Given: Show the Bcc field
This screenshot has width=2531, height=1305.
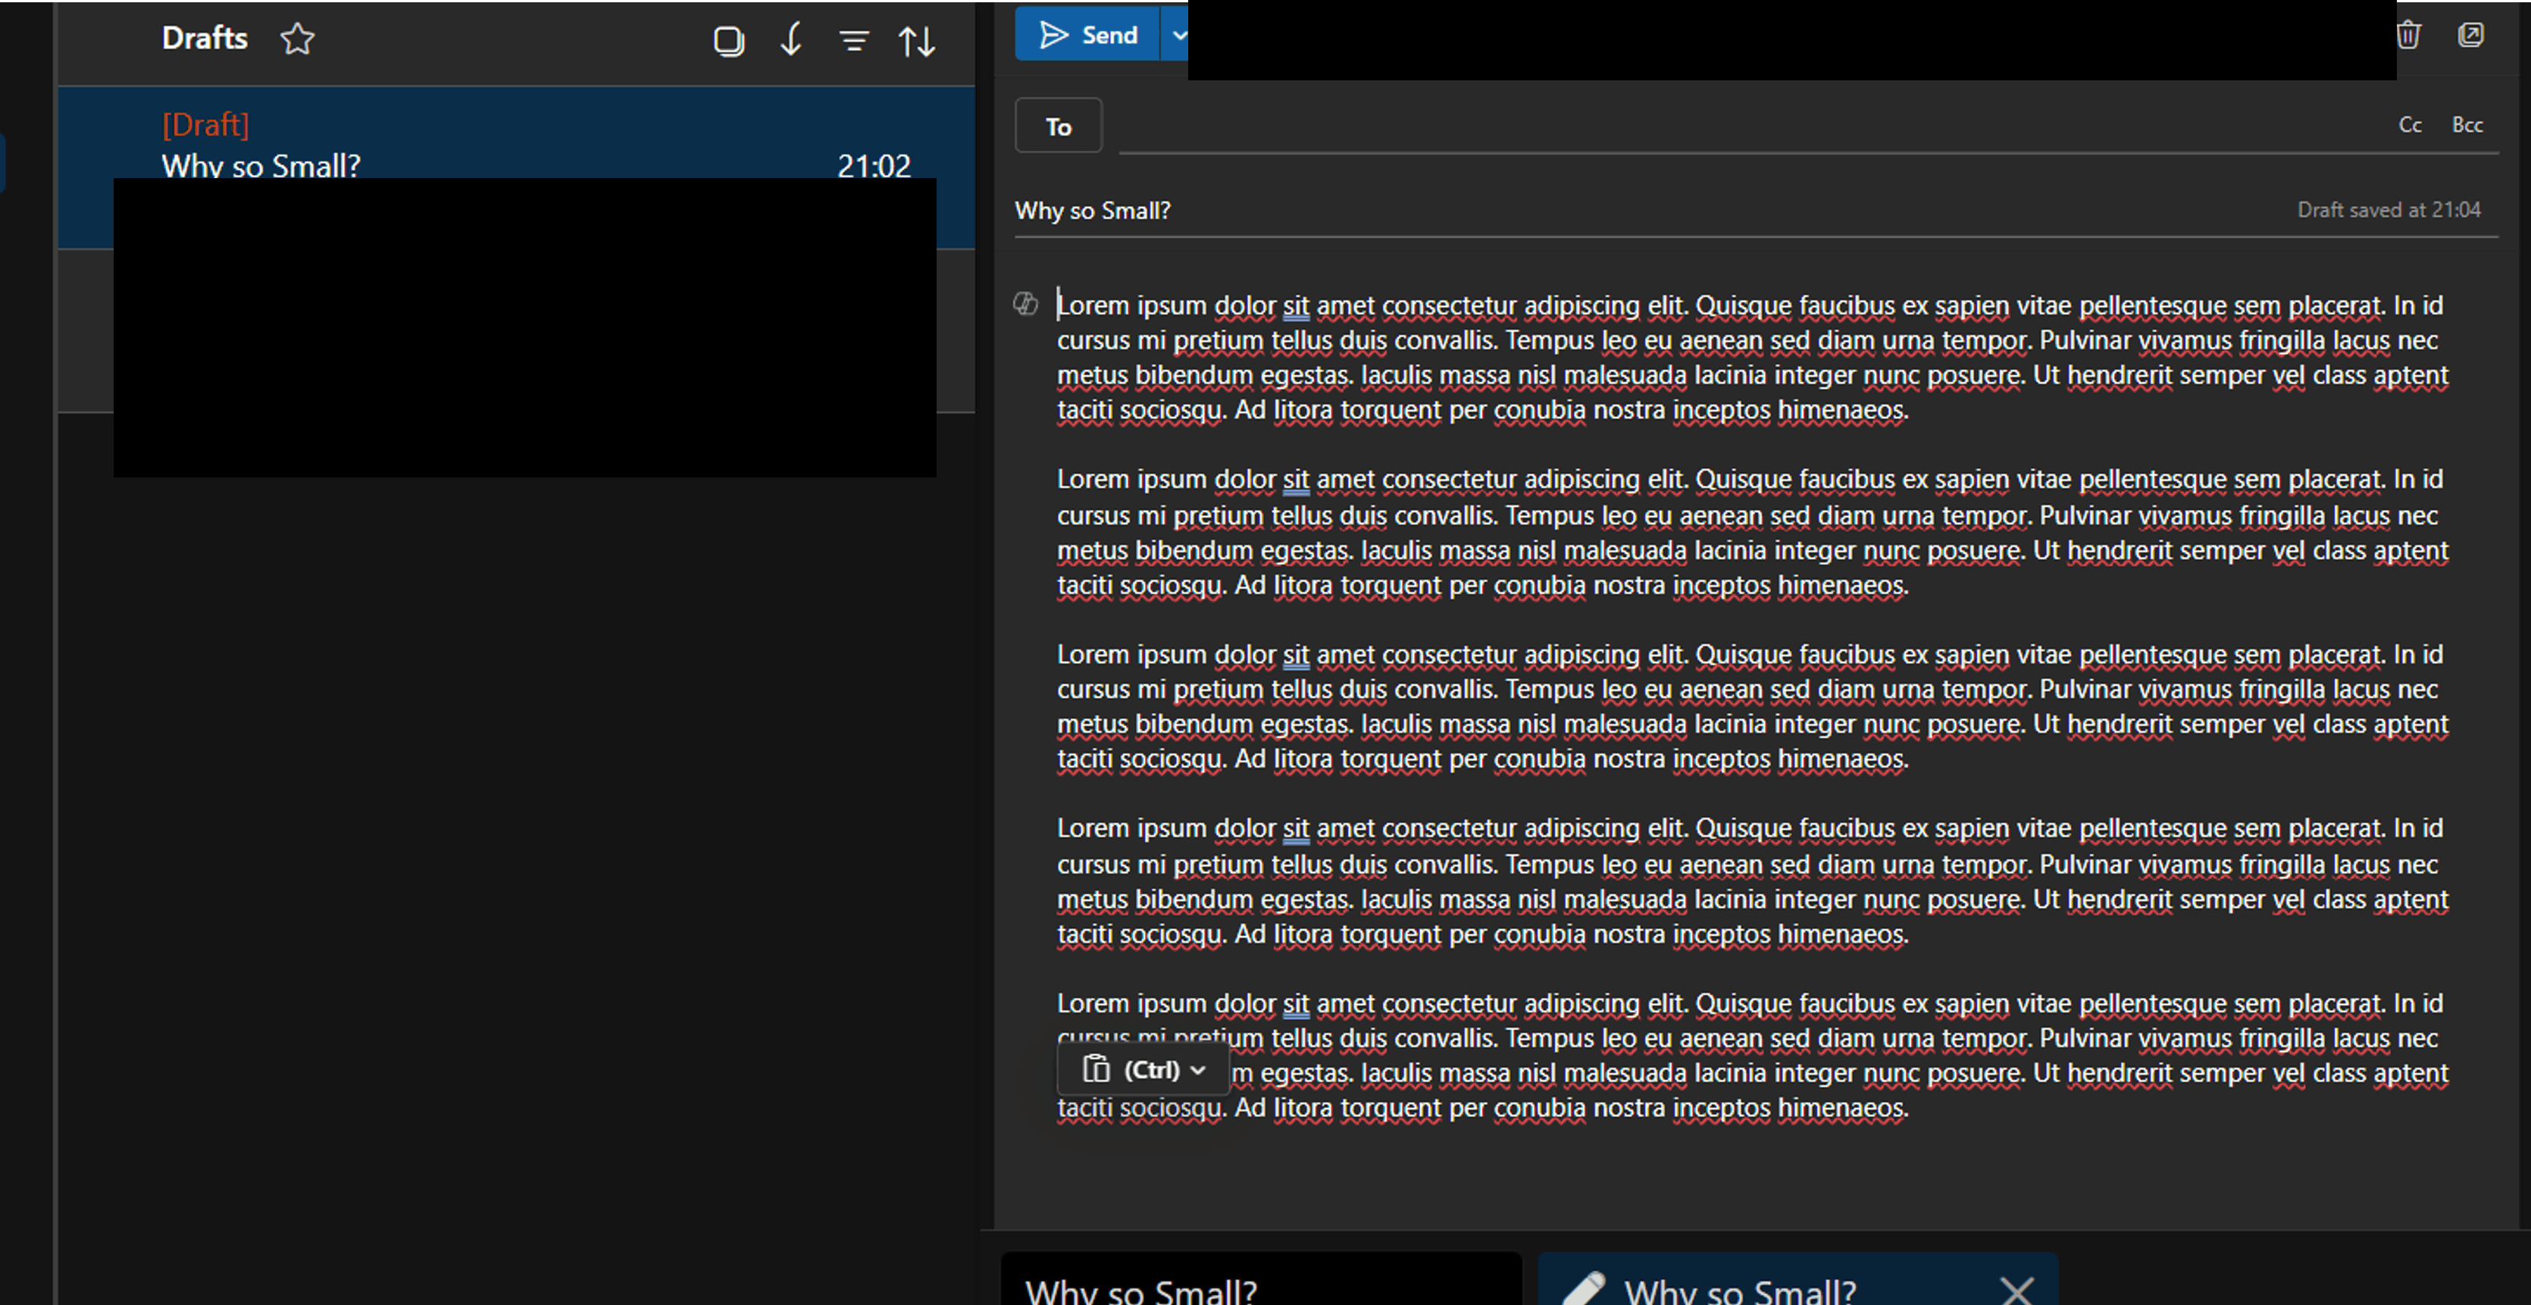Looking at the screenshot, I should pos(2467,125).
